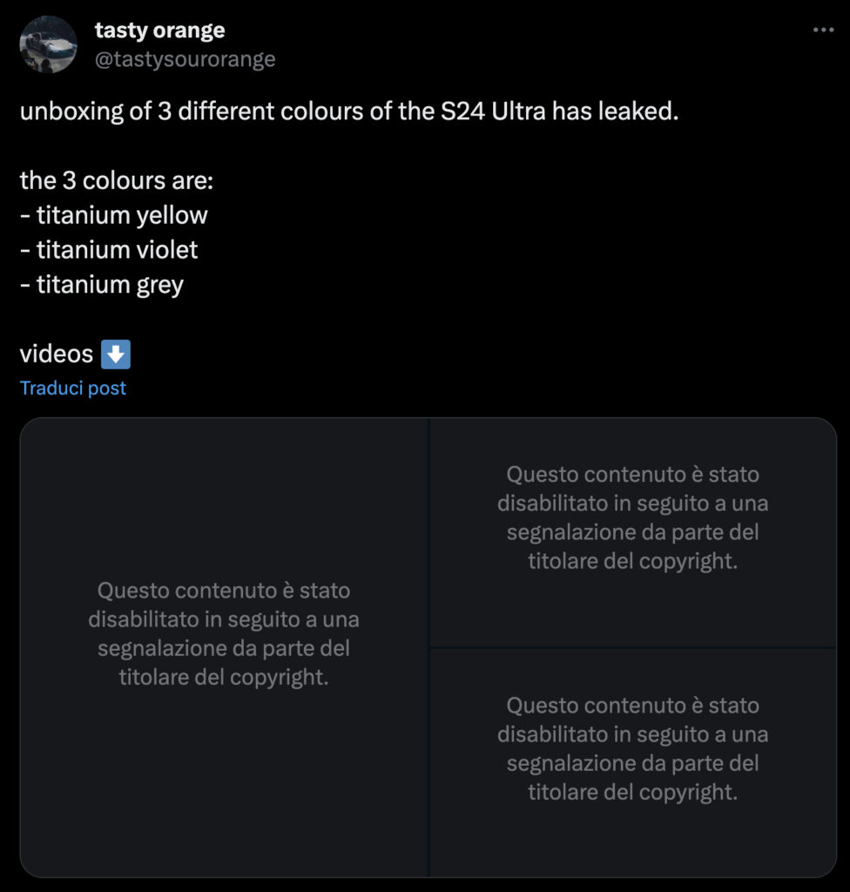Open the three-dot more options menu
The image size is (850, 892).
(822, 30)
